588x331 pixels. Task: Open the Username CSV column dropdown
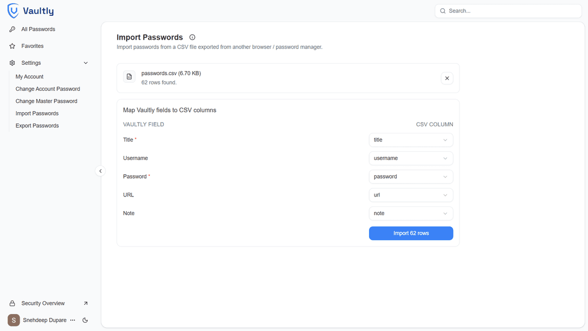[x=411, y=158]
